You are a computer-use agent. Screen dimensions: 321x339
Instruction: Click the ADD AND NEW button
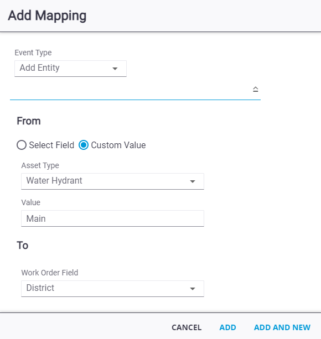(x=282, y=327)
